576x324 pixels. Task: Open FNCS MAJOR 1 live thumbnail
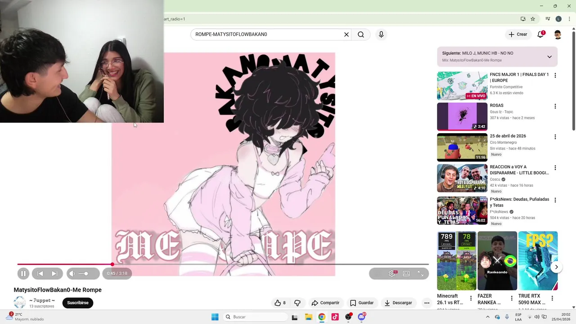pyautogui.click(x=462, y=85)
